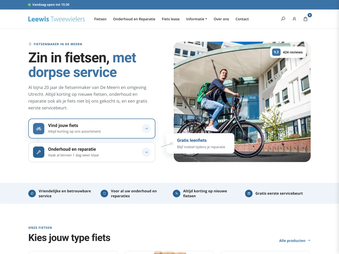Click the percent icon by Altijd korting
The height and width of the screenshot is (254, 339).
pos(177,194)
